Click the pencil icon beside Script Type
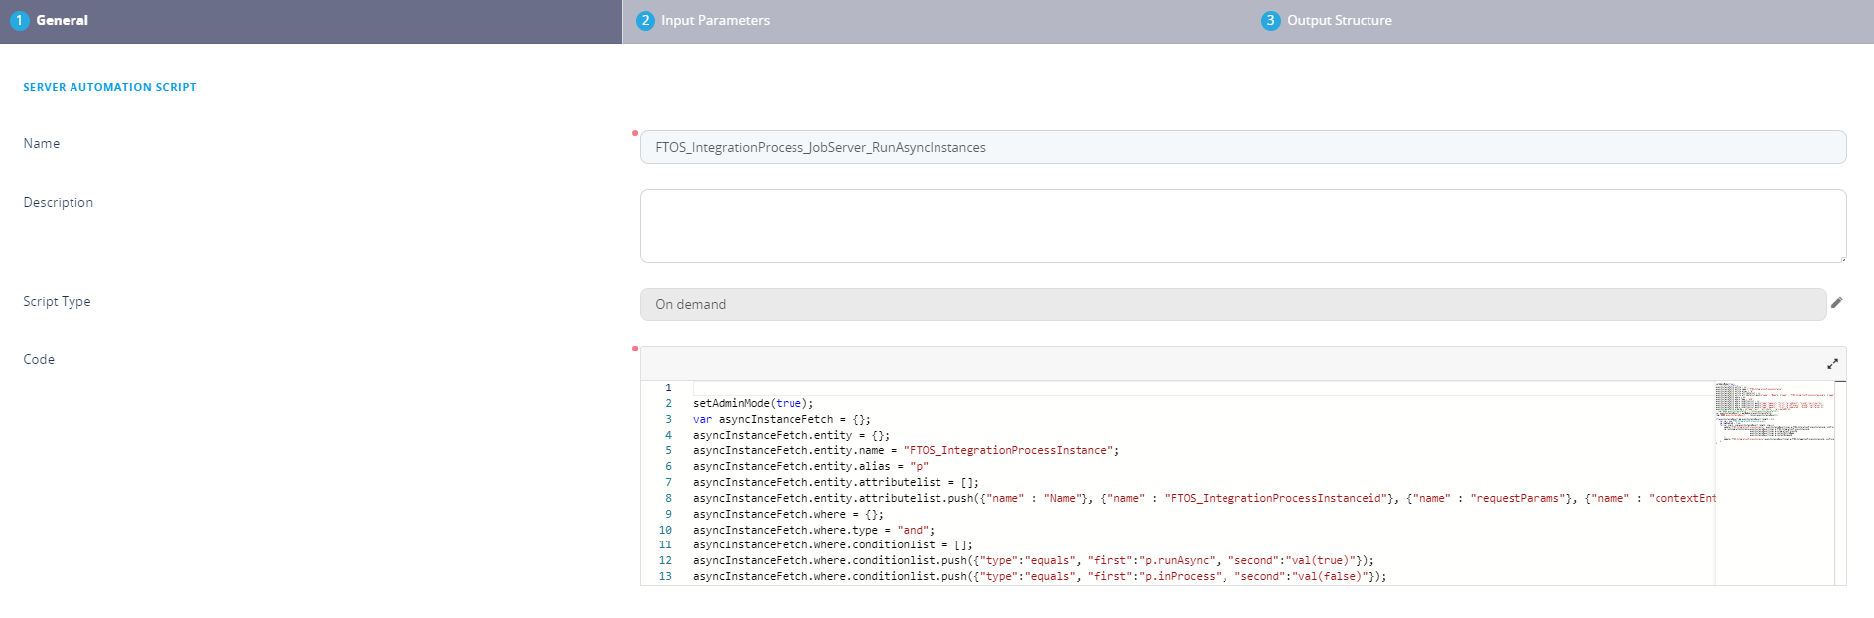Viewport: 1874px width, 618px height. pos(1836,303)
